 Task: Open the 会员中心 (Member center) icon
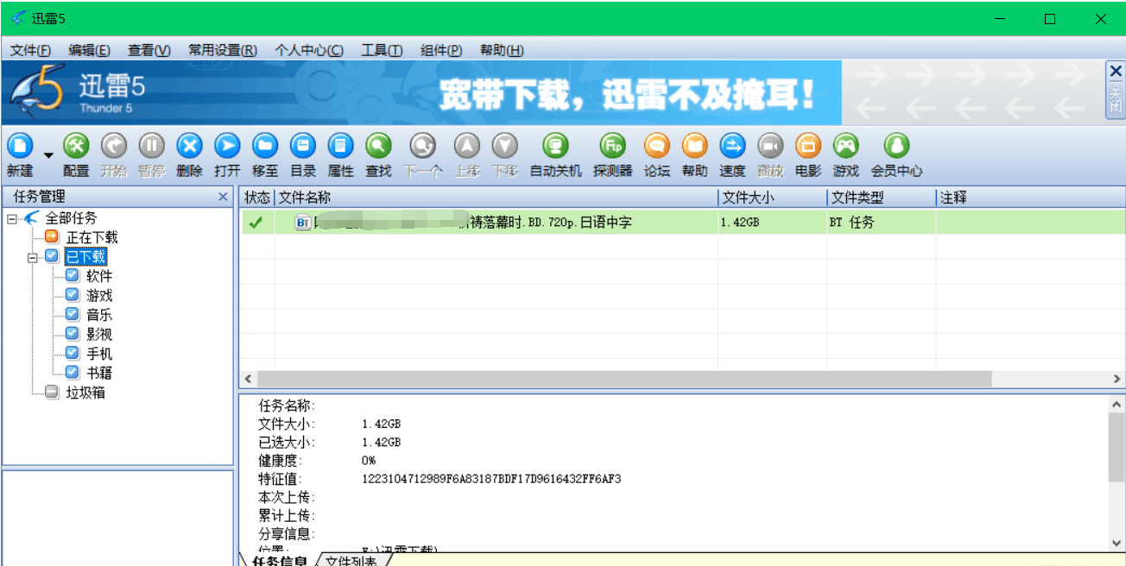(x=896, y=146)
